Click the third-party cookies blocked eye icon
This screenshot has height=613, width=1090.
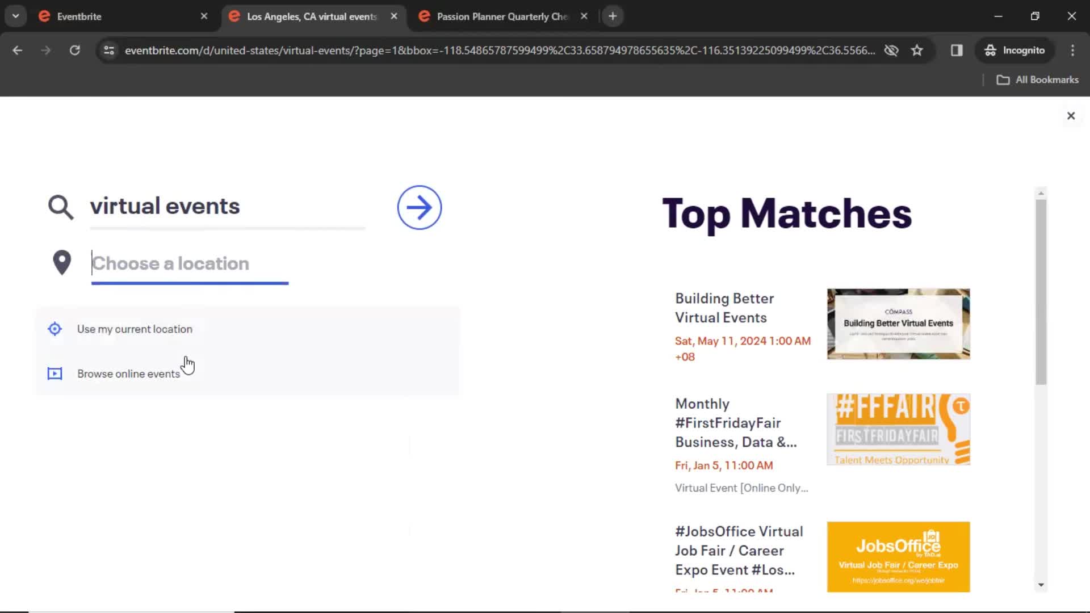point(891,51)
